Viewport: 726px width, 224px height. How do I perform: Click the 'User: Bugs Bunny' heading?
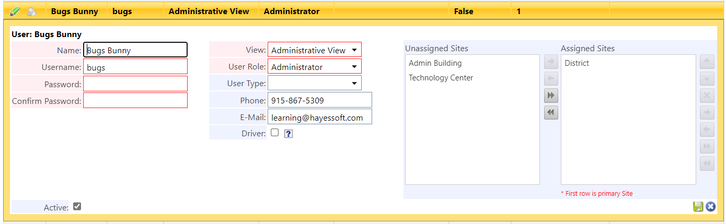(x=47, y=34)
